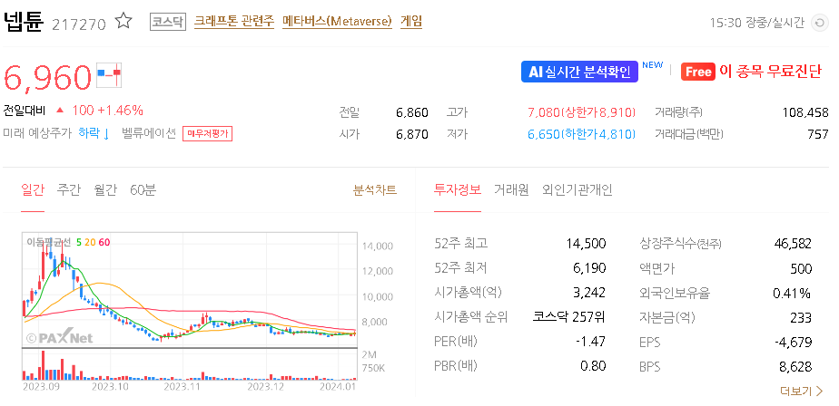Open the 게임 theme link
The height and width of the screenshot is (406, 839).
[x=411, y=22]
